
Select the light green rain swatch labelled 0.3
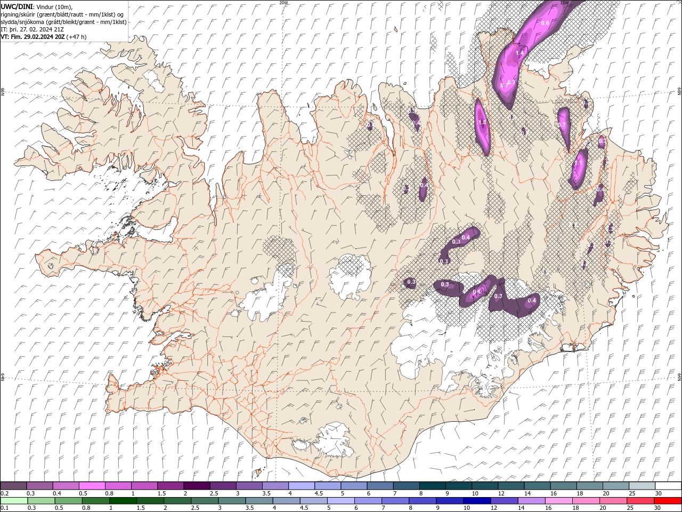(x=41, y=501)
